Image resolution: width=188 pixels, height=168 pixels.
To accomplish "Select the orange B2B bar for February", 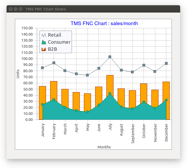I will coord(54,90).
